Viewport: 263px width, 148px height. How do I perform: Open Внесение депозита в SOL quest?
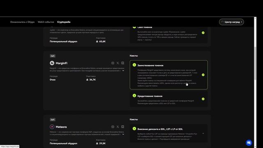[x=169, y=133]
